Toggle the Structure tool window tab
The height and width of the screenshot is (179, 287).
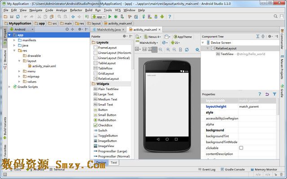point(5,60)
